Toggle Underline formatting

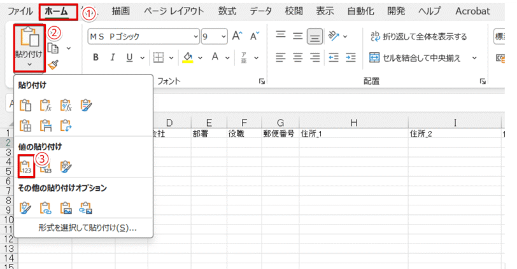130,58
